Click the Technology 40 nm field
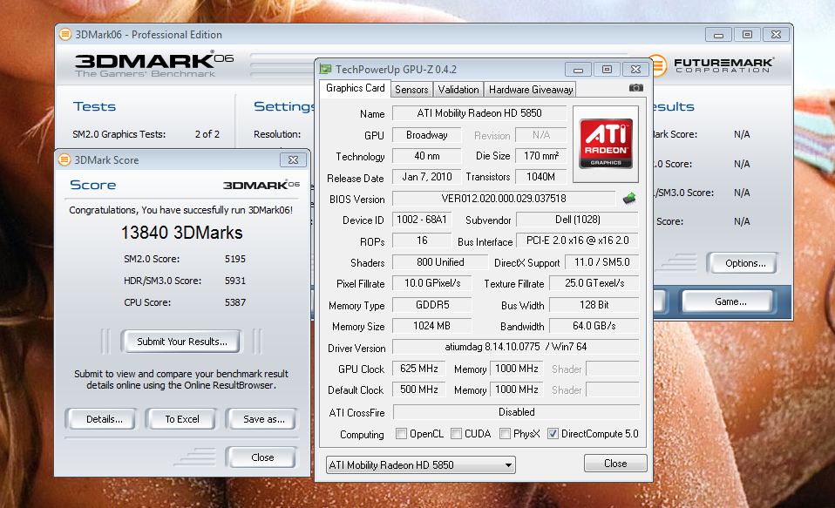 coord(426,155)
